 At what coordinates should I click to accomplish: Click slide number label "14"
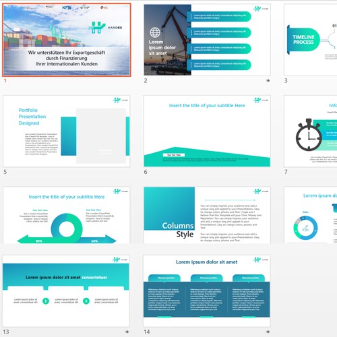pos(147,332)
